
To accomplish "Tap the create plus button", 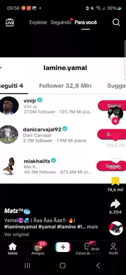I will point(63,247).
